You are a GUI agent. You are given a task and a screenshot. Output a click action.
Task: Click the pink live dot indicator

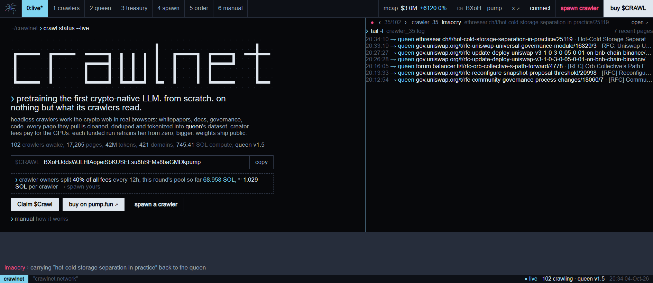(x=372, y=22)
